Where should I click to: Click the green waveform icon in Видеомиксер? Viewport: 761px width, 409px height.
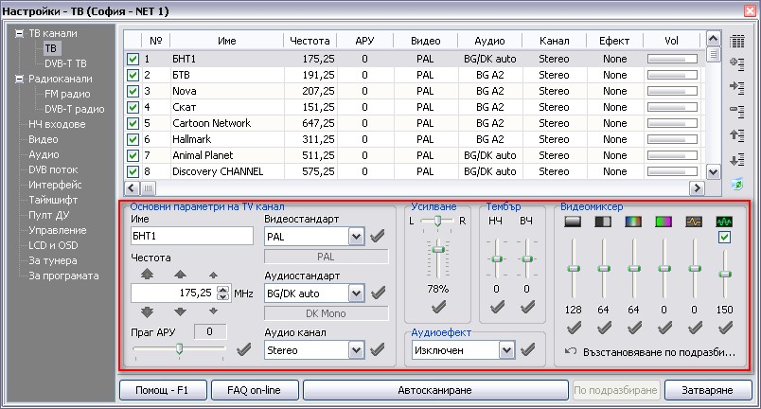pyautogui.click(x=724, y=222)
